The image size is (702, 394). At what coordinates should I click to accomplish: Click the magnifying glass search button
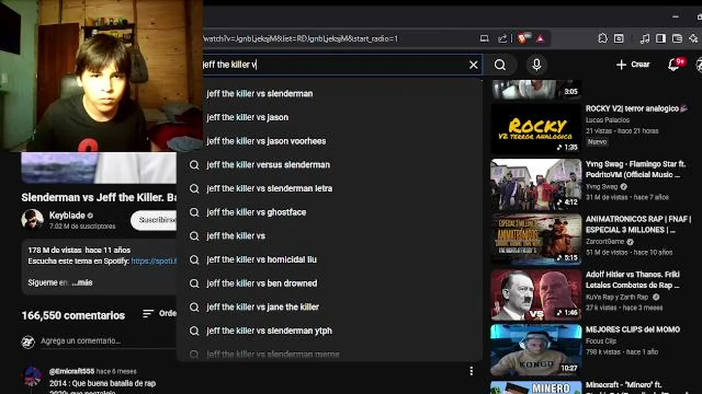(x=500, y=65)
